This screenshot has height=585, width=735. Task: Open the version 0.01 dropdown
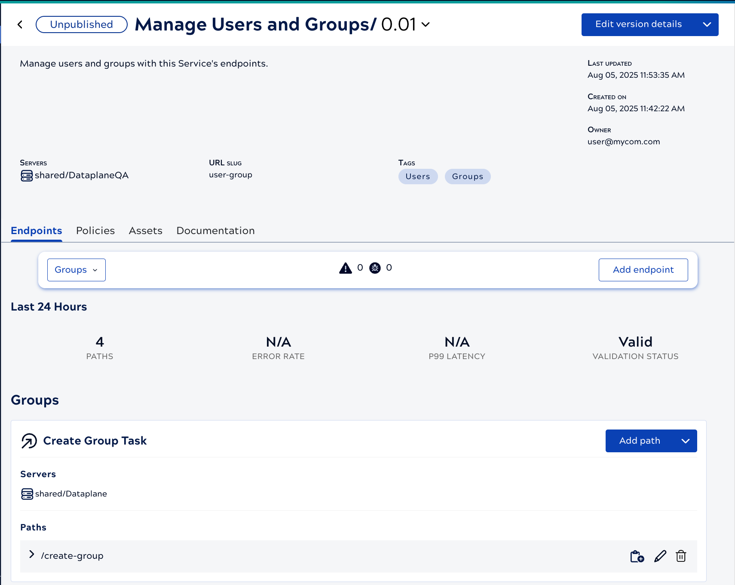pos(425,25)
